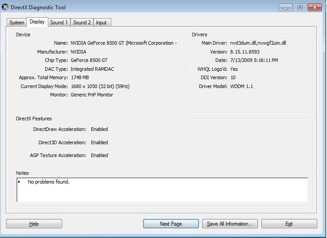Click the DirectDraw Acceleration 'Enabled' value
This screenshot has width=327, height=238.
(100, 129)
